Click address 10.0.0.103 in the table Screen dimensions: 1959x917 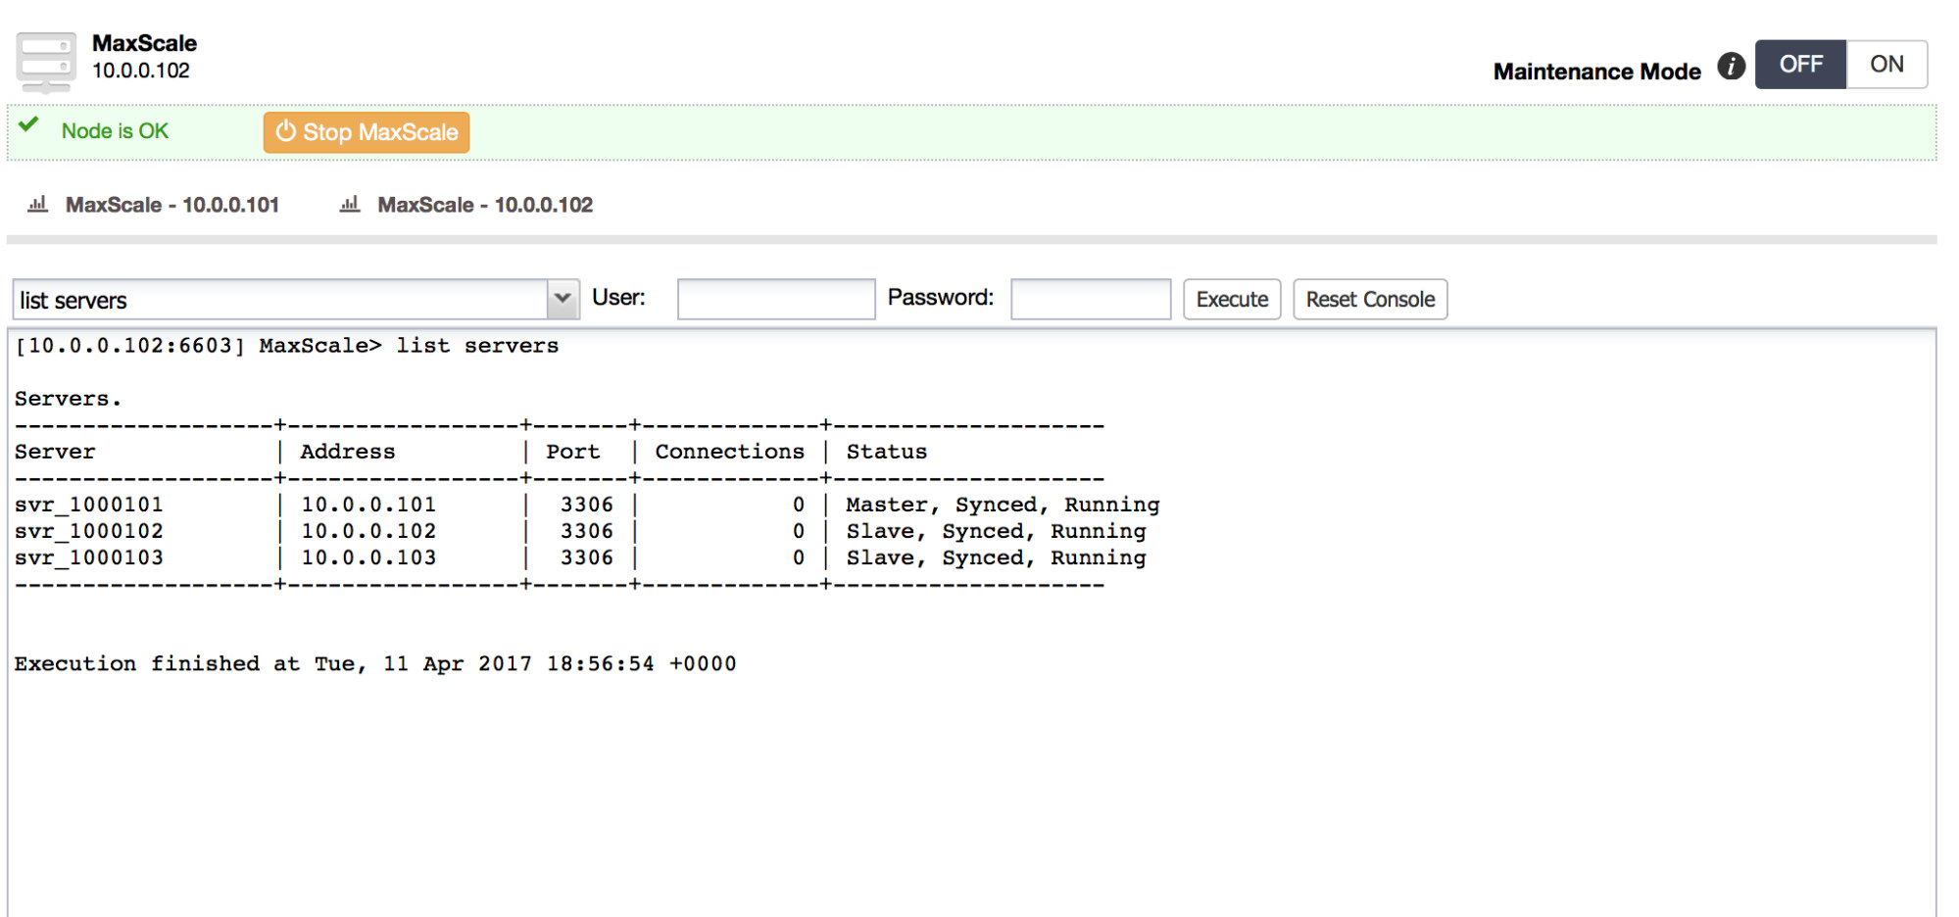368,557
